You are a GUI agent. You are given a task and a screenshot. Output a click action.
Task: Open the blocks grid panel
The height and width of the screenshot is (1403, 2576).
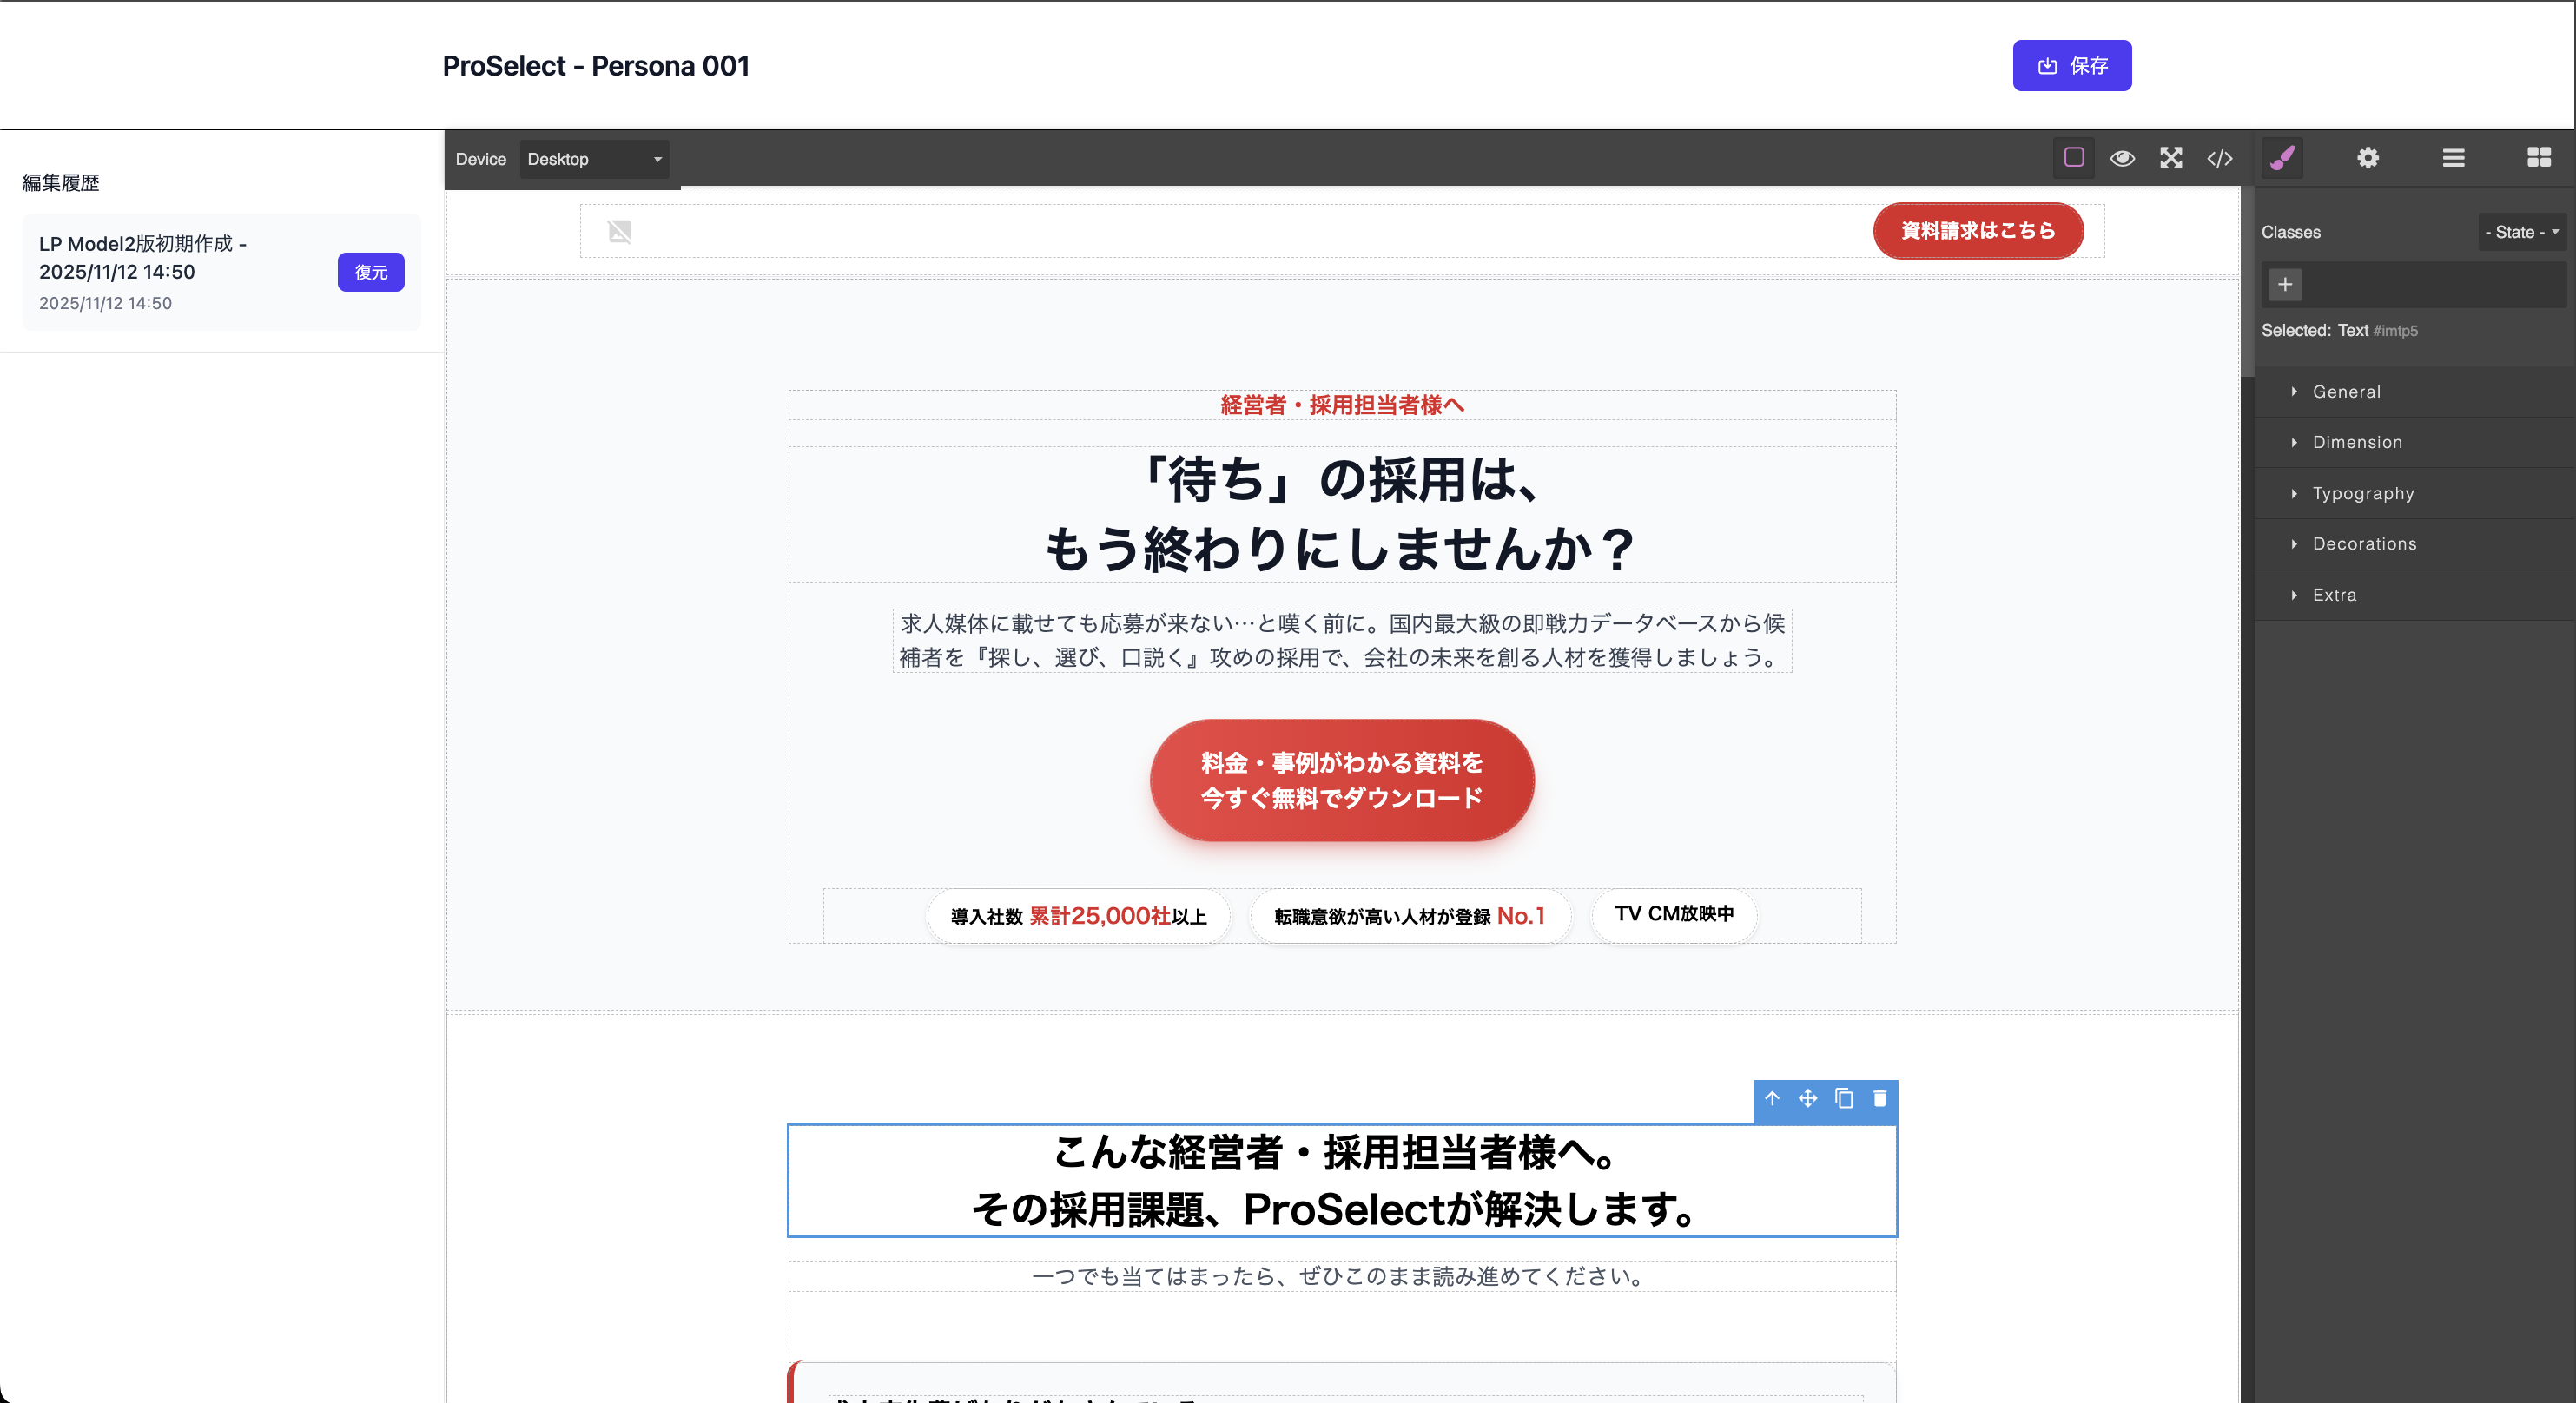coord(2538,158)
